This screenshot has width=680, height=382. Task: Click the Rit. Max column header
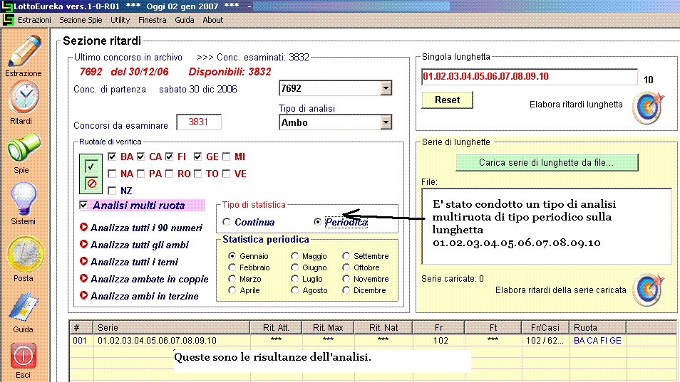[328, 327]
